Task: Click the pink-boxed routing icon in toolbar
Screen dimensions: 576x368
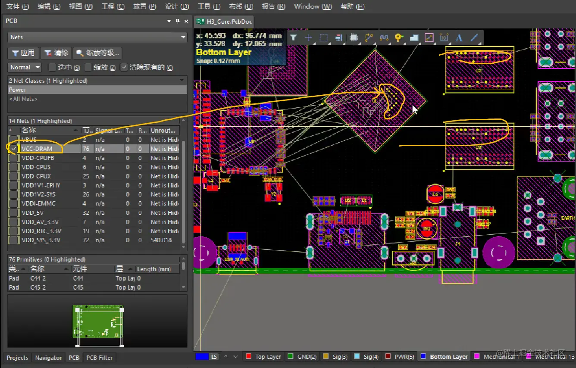Action: [x=429, y=38]
